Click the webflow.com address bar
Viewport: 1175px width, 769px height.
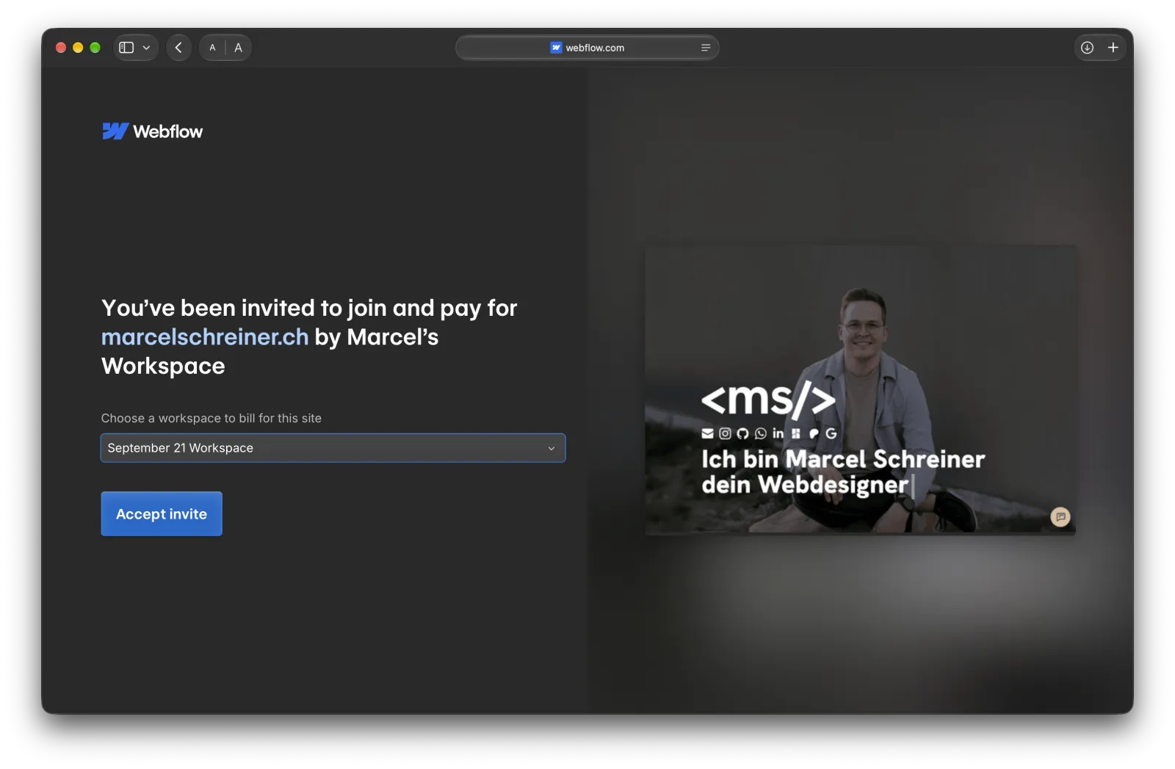(x=587, y=48)
